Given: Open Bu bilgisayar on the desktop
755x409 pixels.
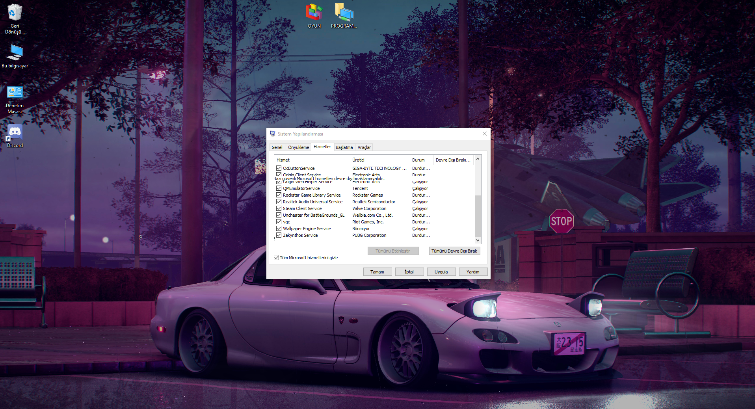Looking at the screenshot, I should 15,52.
